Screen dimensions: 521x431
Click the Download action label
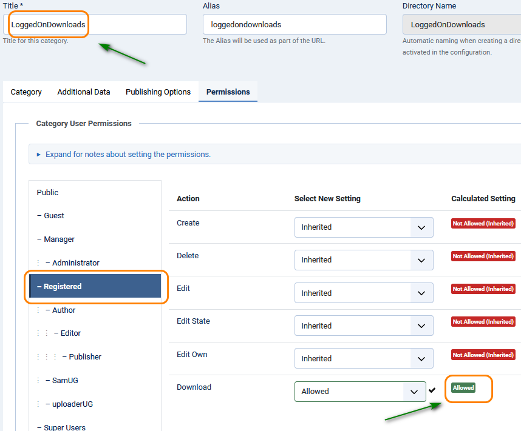coord(194,387)
